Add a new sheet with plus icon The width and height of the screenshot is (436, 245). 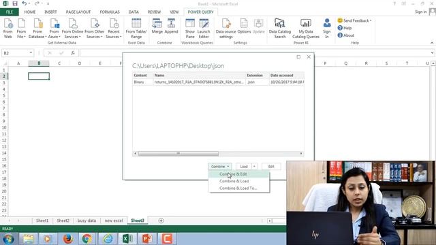pyautogui.click(x=161, y=220)
